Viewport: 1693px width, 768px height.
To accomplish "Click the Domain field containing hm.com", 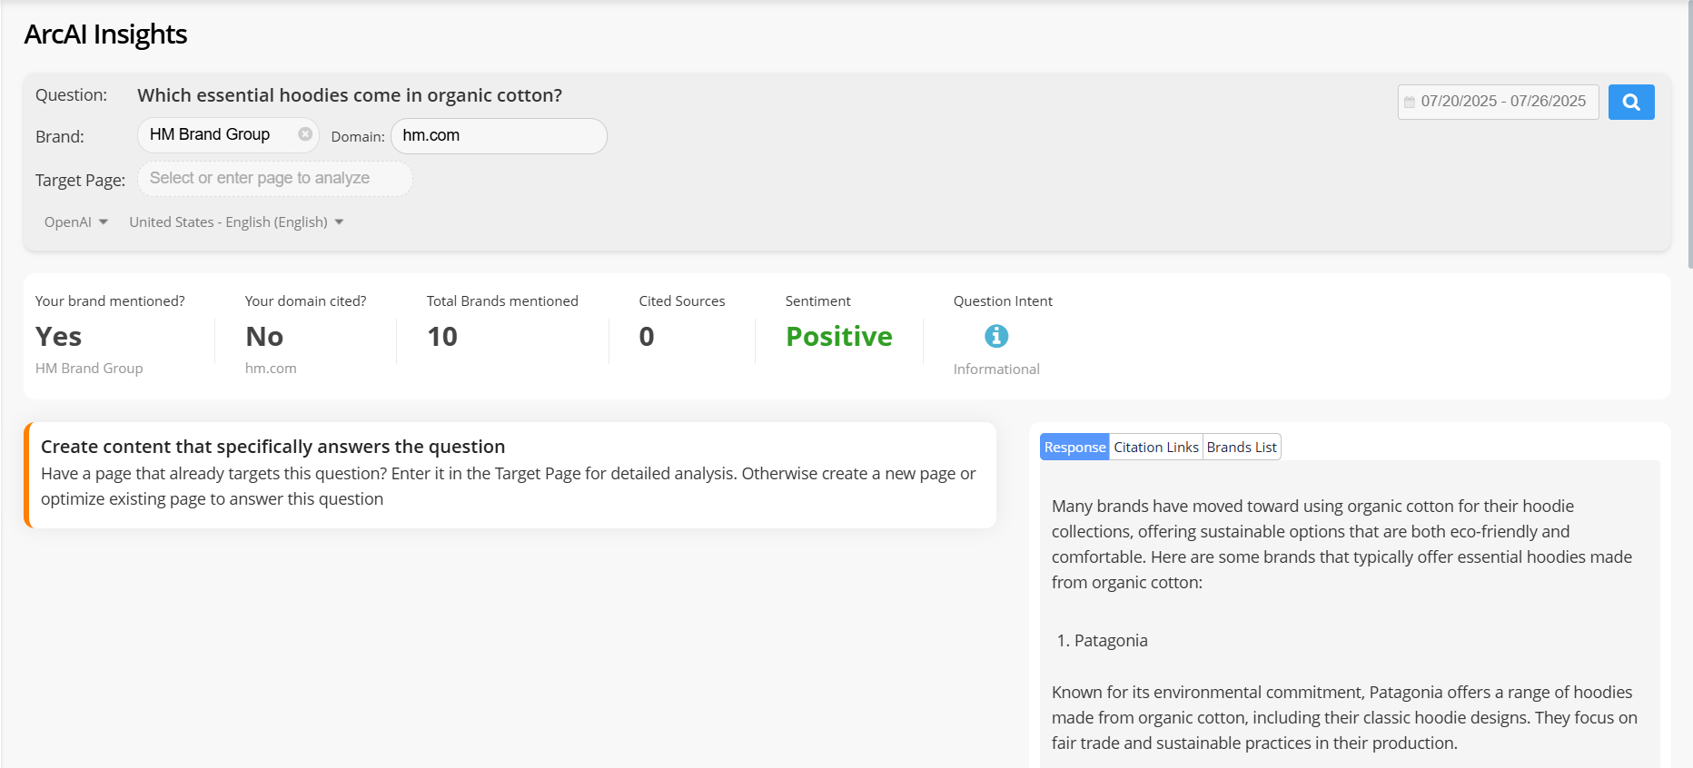I will [498, 136].
